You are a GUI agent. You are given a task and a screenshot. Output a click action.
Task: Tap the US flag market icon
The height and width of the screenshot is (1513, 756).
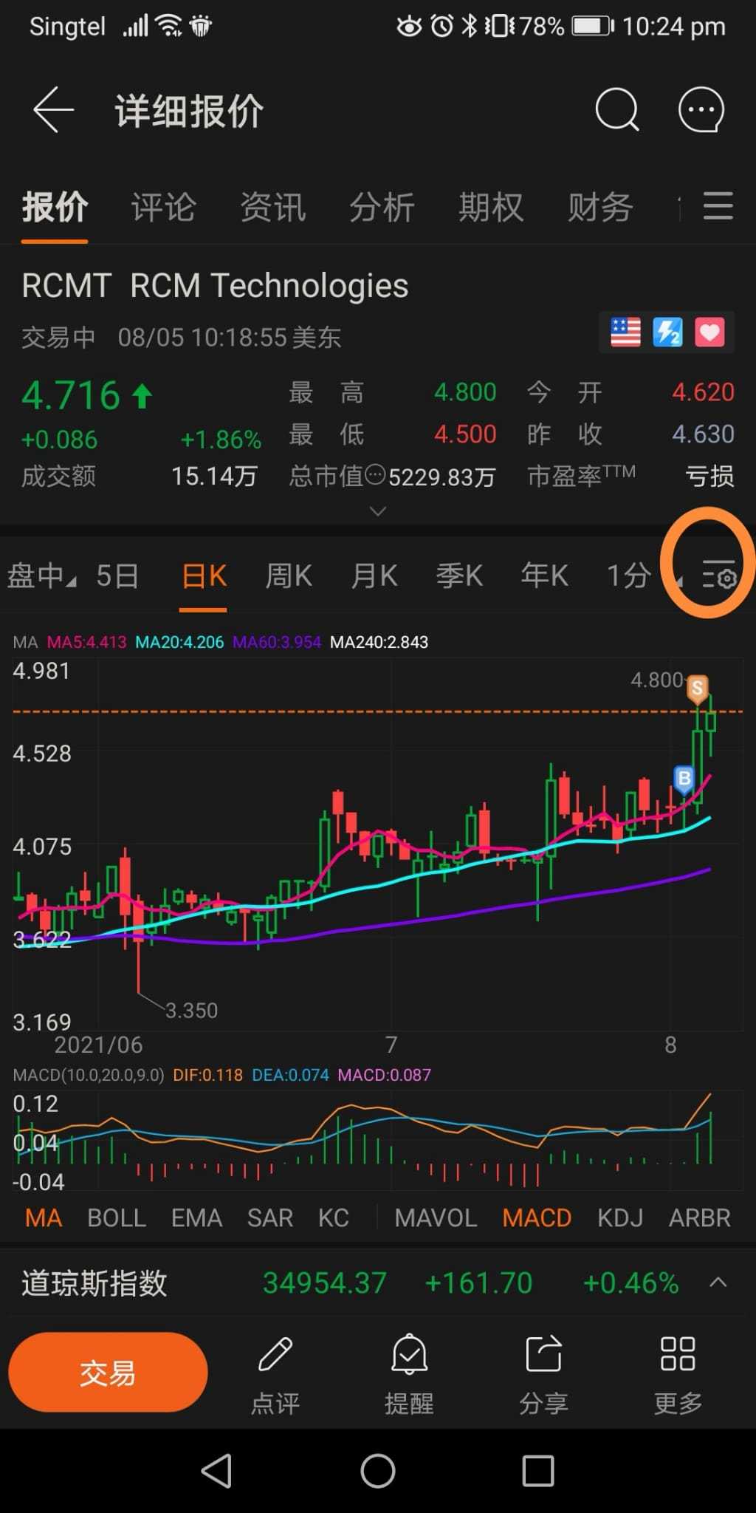[x=625, y=332]
